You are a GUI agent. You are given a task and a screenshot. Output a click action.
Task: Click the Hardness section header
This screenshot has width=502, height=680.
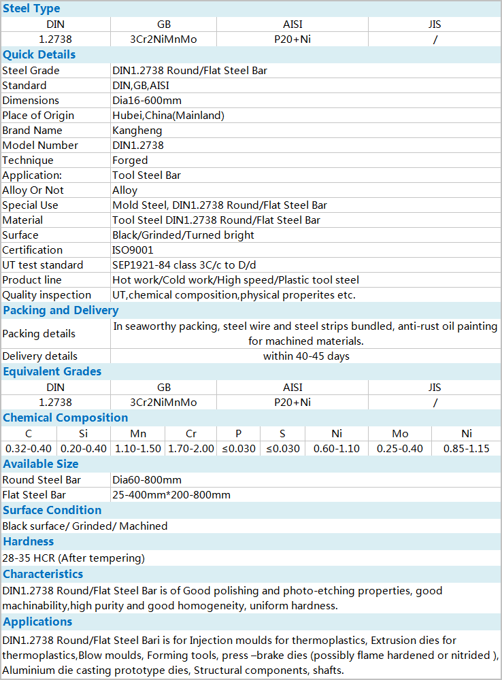pyautogui.click(x=29, y=542)
